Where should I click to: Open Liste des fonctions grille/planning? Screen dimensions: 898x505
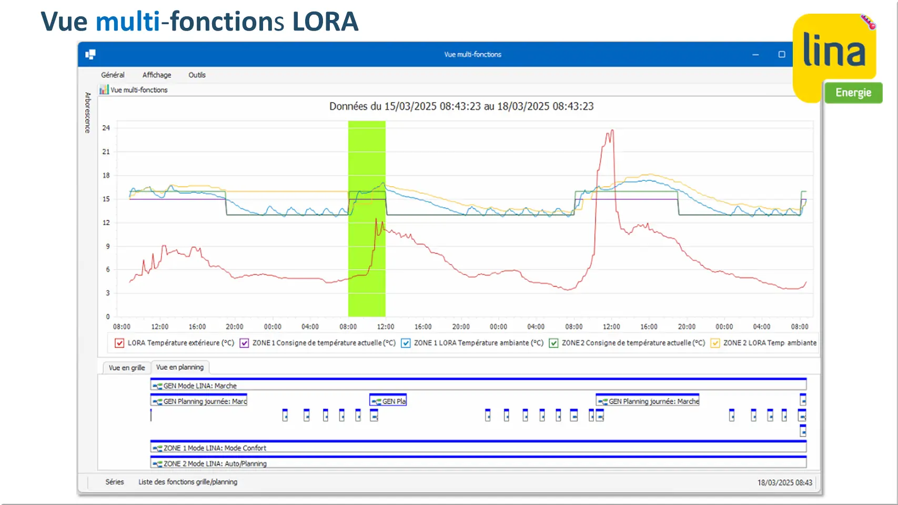(188, 482)
